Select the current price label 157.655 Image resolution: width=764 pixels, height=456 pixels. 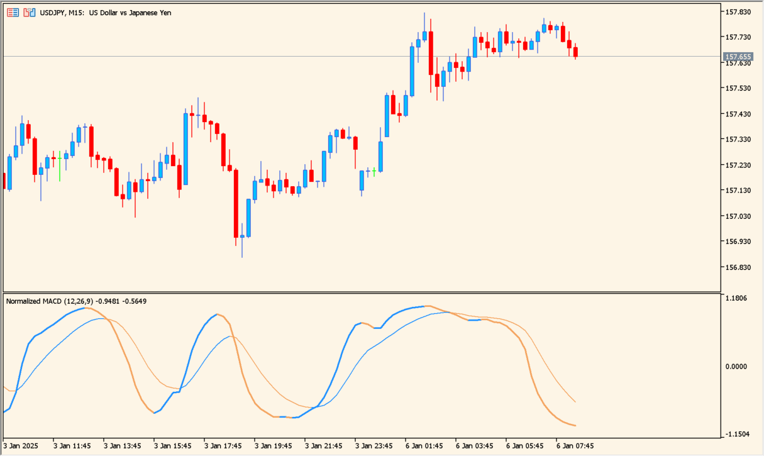738,57
